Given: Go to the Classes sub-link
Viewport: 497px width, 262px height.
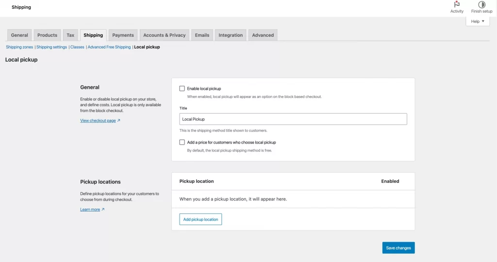Looking at the screenshot, I should [77, 47].
